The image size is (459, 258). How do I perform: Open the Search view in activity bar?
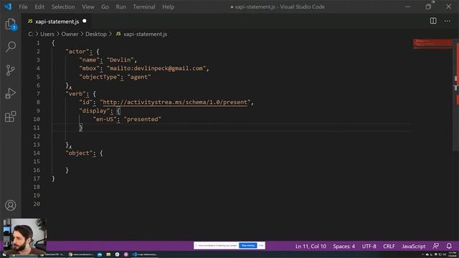11,47
